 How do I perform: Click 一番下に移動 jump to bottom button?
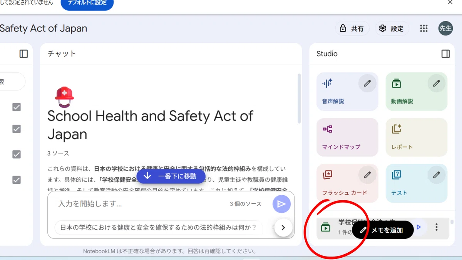[x=171, y=176]
